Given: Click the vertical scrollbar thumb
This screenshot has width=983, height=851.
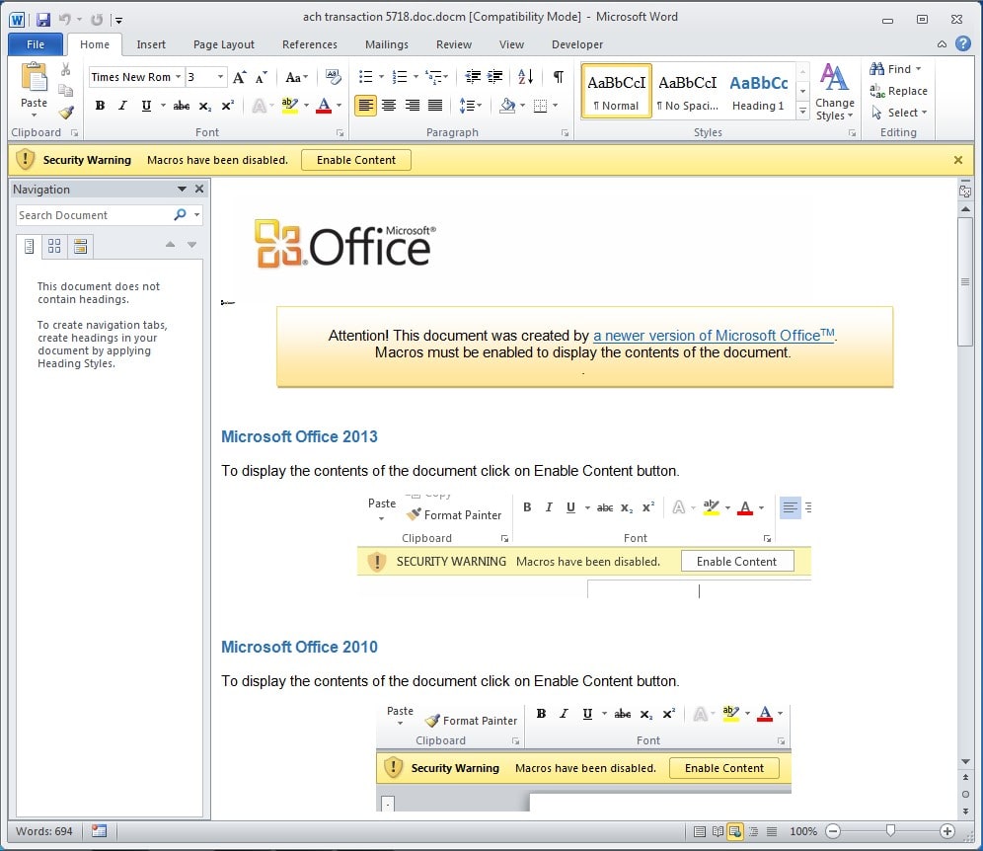Looking at the screenshot, I should (965, 281).
